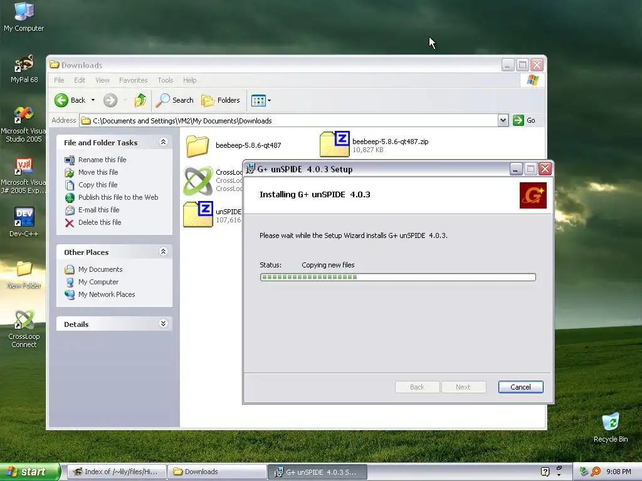The height and width of the screenshot is (481, 642).
Task: Open Microsoft Visual Studio 2005 shortcut
Action: click(23, 124)
